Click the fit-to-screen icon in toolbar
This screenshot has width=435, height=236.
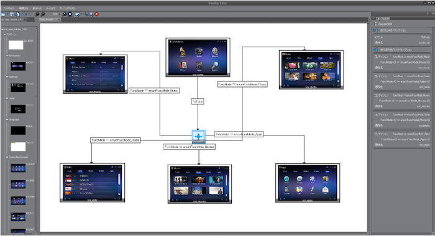(70, 14)
